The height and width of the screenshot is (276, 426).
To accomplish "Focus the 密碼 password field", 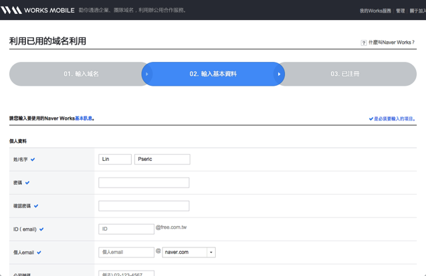I will click(x=144, y=182).
